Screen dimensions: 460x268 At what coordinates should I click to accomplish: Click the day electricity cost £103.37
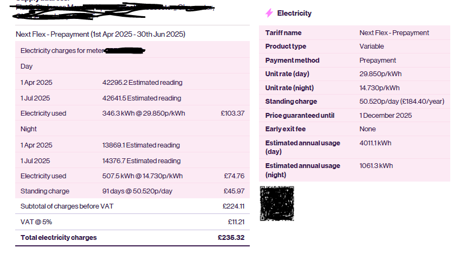pos(233,113)
